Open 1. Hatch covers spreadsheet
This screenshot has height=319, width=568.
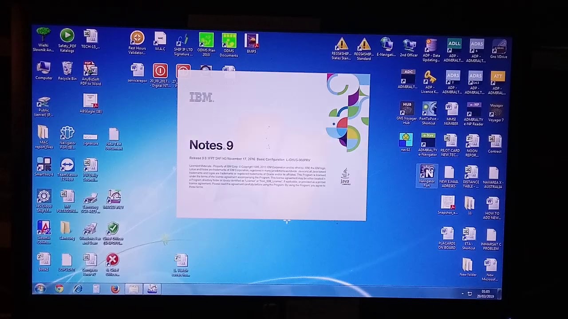(181, 265)
